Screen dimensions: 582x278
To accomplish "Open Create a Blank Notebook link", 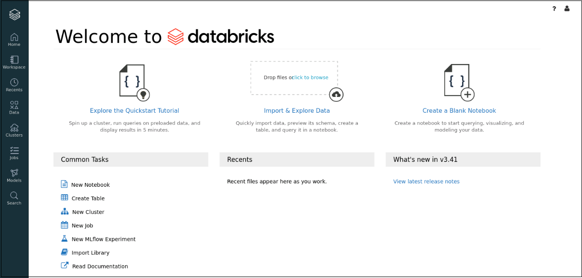I will click(x=459, y=110).
